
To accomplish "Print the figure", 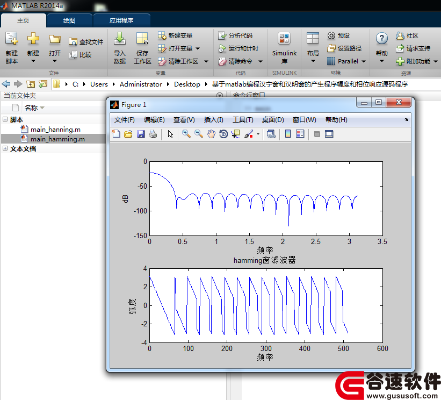I will [x=153, y=134].
